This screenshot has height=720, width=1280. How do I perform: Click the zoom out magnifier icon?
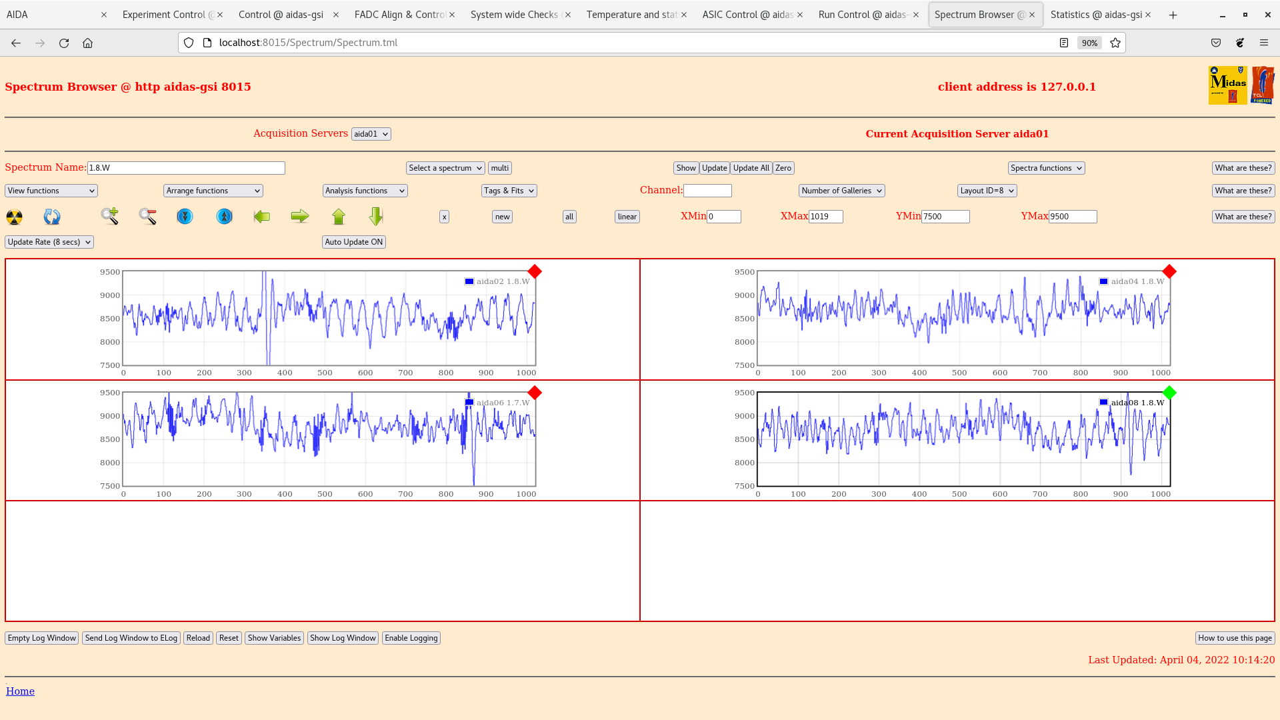pos(147,216)
